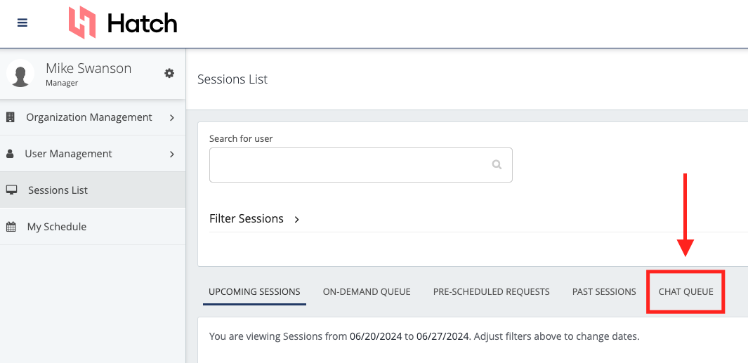748x363 pixels.
Task: Click the Search for user label
Action: pos(241,139)
